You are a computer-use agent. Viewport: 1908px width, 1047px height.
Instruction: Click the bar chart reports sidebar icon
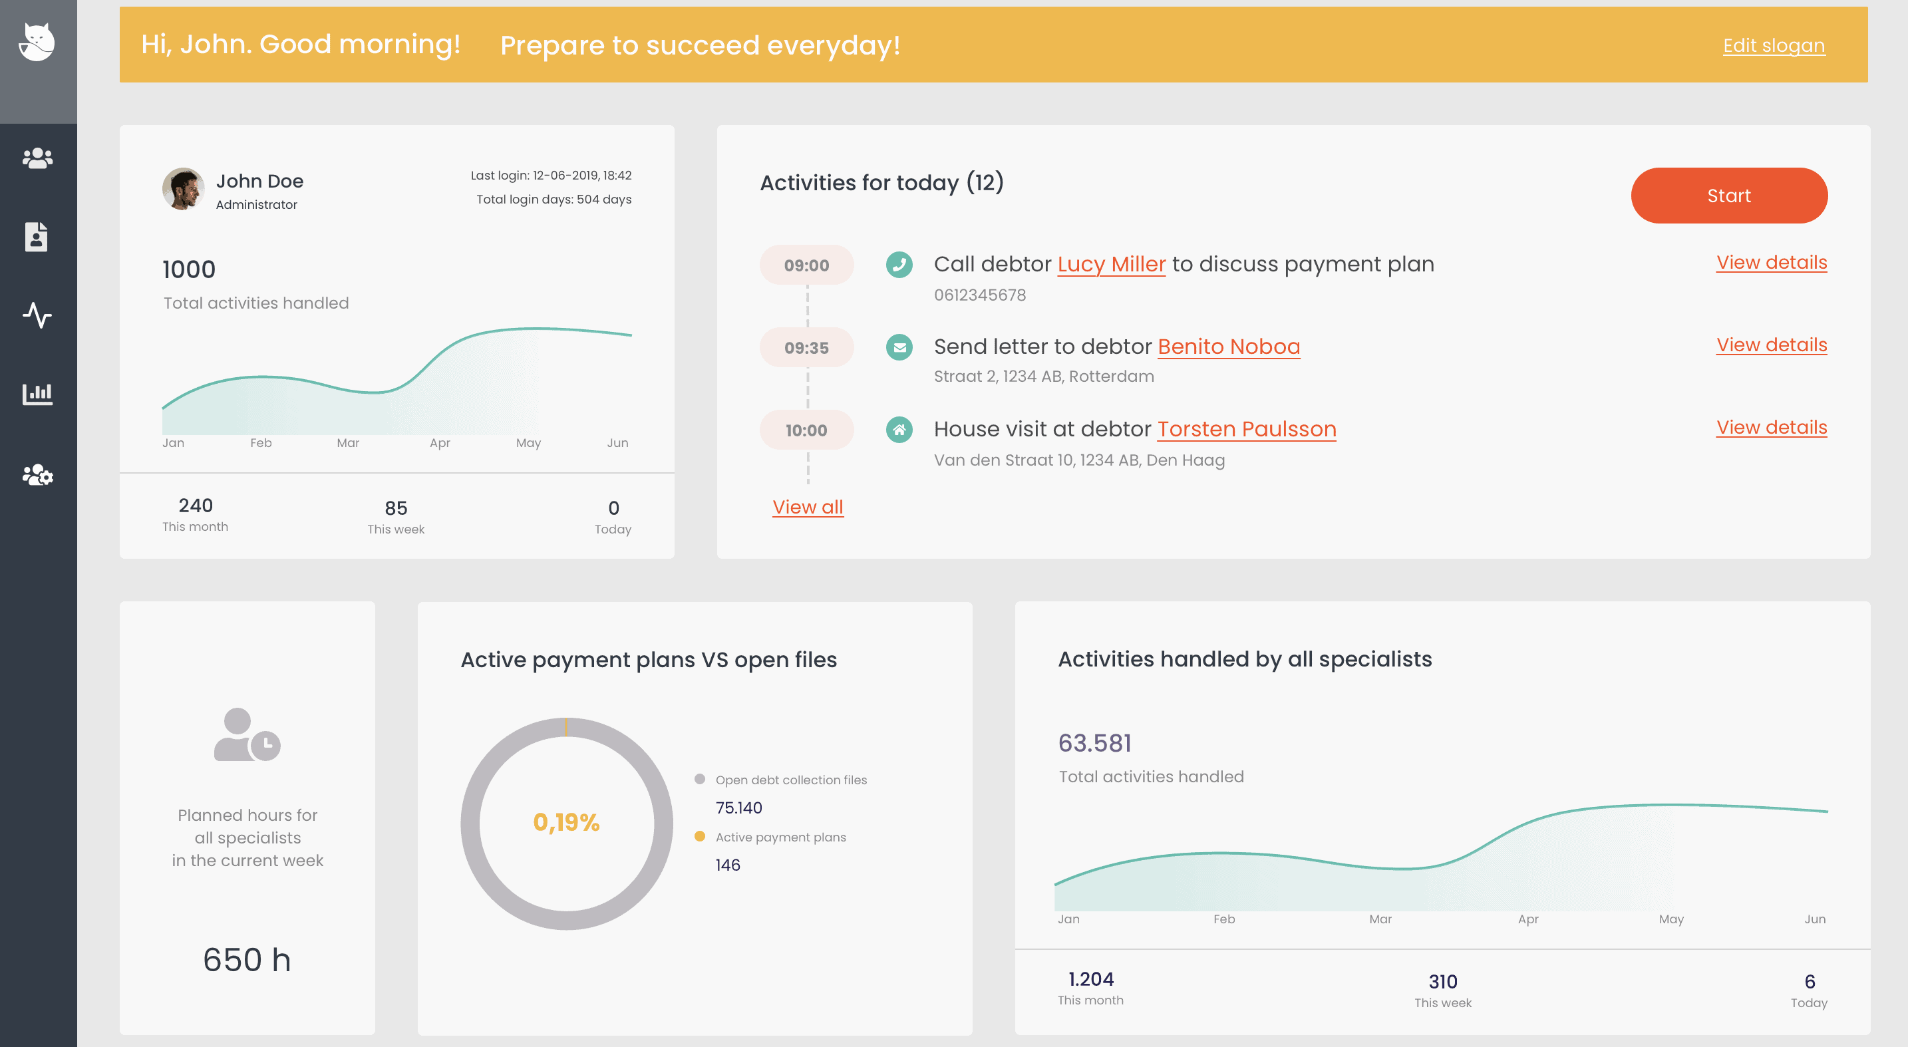39,393
